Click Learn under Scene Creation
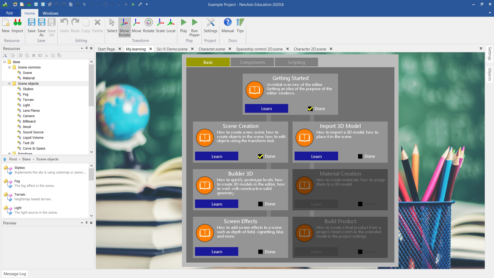The image size is (494, 278). tap(216, 156)
